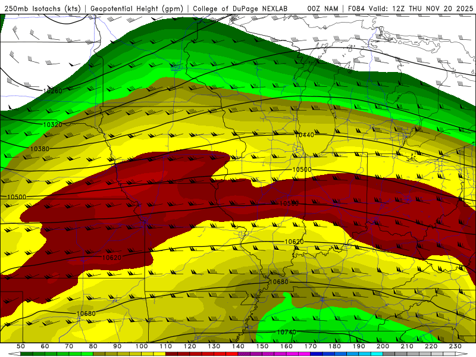
Task: Click the 10500 label at the map's left edge
Action: pos(17,197)
